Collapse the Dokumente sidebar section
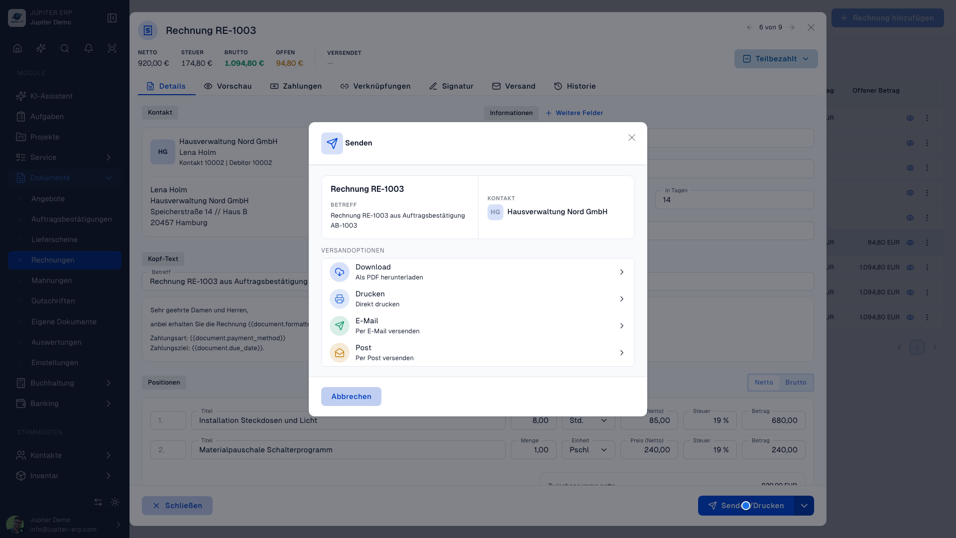The image size is (956, 538). [x=65, y=178]
